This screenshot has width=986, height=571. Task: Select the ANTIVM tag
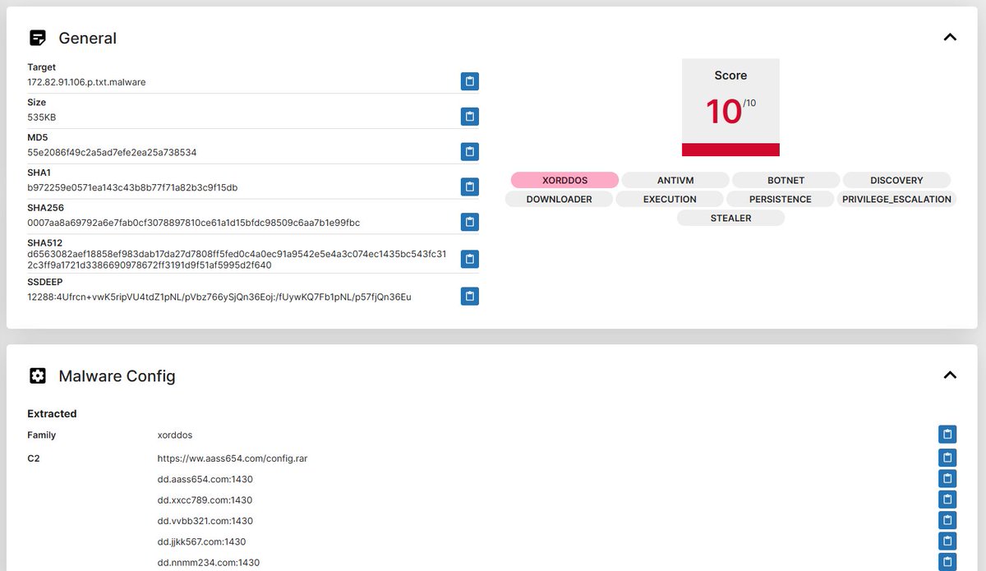[x=675, y=180]
